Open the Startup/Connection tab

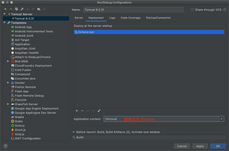158,18
